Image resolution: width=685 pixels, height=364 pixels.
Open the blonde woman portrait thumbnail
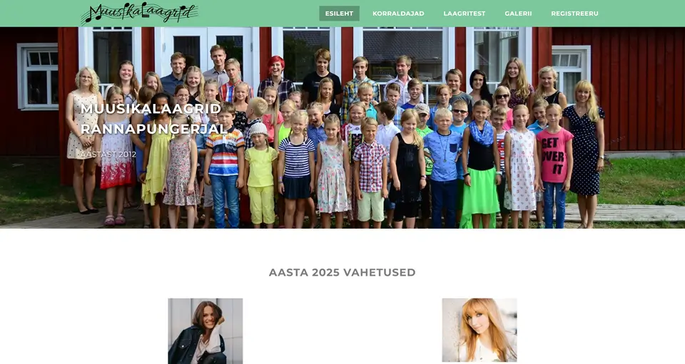(479, 330)
